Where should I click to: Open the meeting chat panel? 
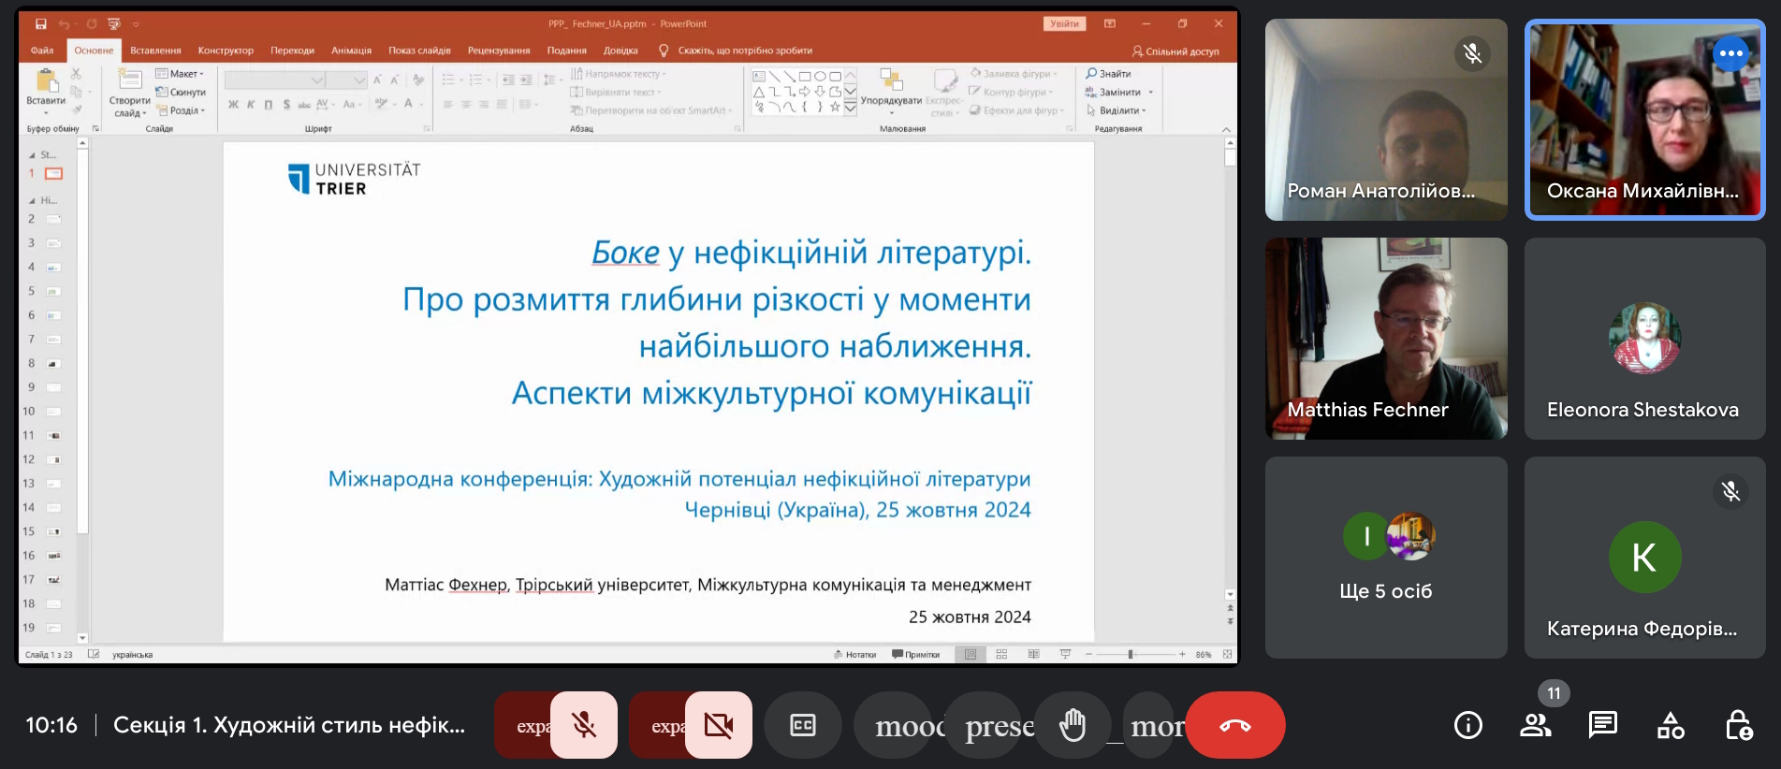[x=1603, y=724]
